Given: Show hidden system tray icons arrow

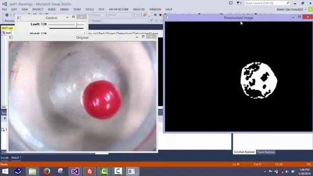Looking at the screenshot, I should point(265,172).
